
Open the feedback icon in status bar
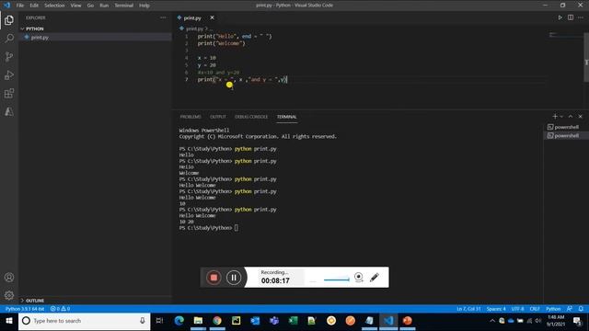click(x=570, y=309)
